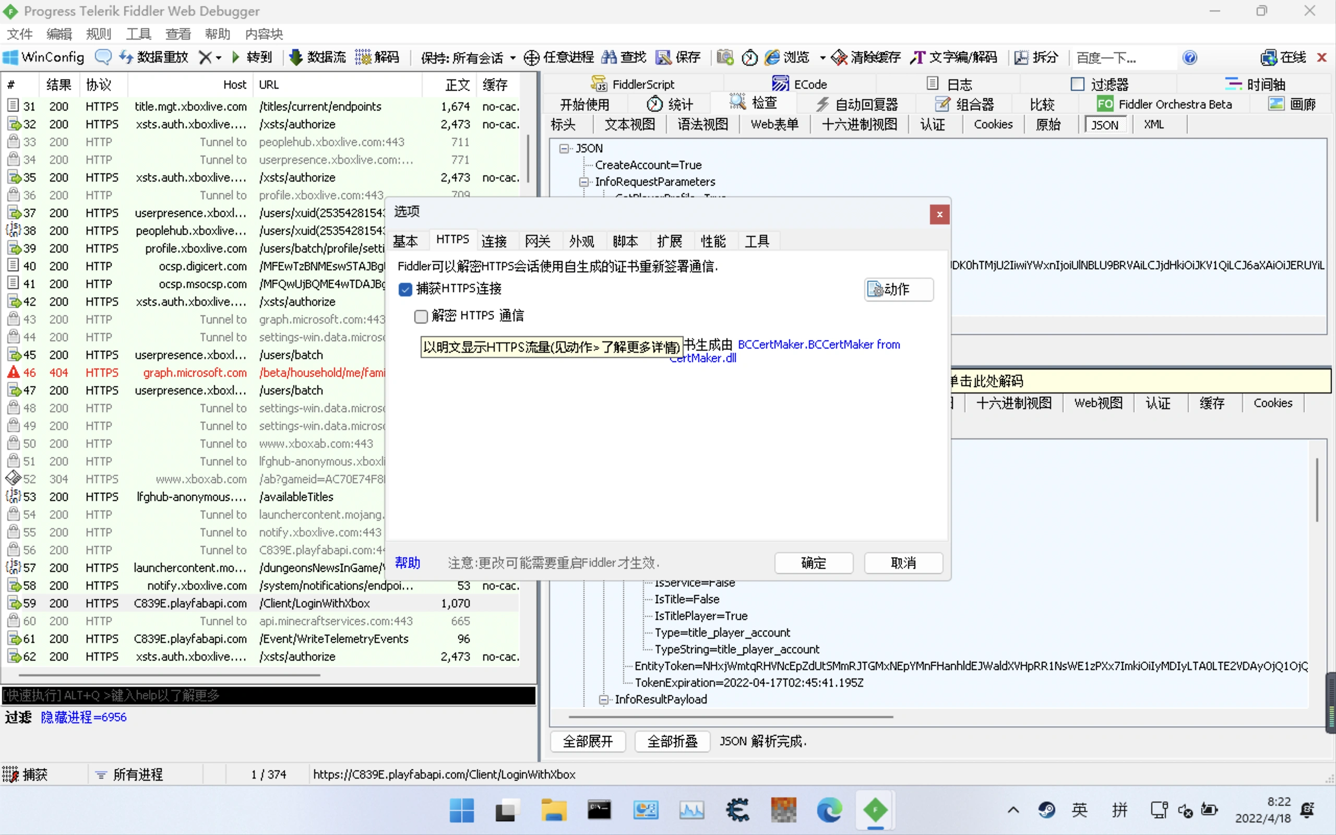Collapse the InfoRequestParameters JSON node
This screenshot has width=1336, height=835.
click(583, 182)
